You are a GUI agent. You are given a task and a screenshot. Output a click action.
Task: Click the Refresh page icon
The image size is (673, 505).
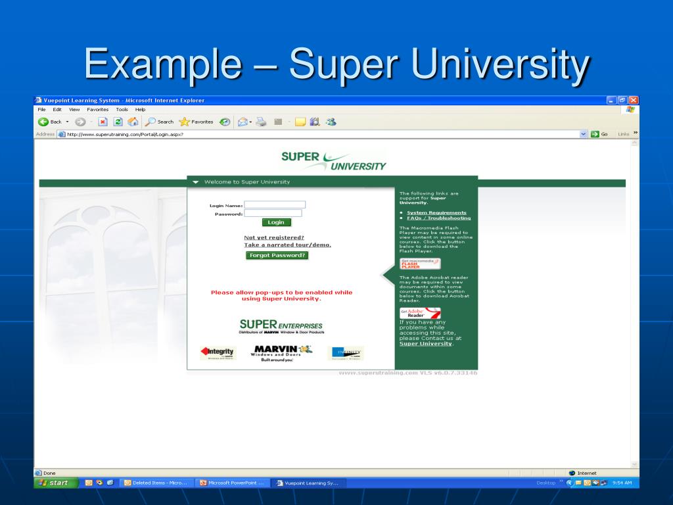[x=118, y=122]
